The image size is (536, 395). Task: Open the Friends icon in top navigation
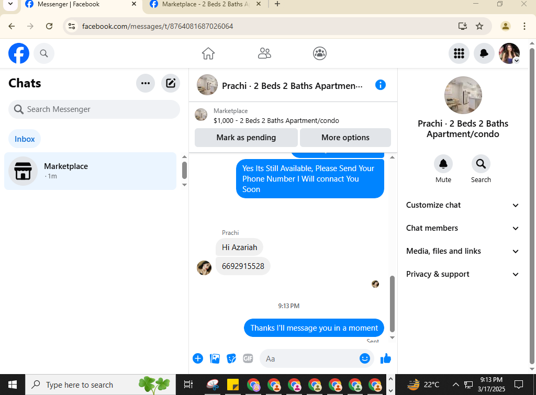click(x=264, y=53)
